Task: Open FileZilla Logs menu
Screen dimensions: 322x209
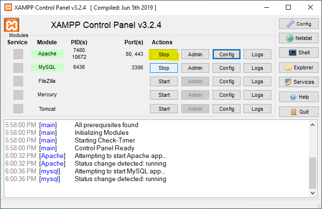Action: point(257,81)
